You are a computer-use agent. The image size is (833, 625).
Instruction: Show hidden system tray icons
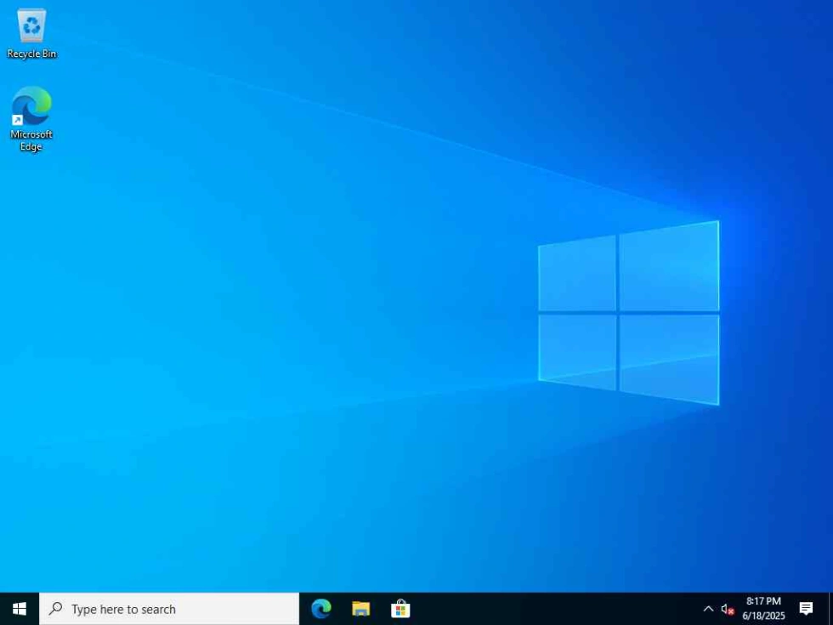[708, 609]
